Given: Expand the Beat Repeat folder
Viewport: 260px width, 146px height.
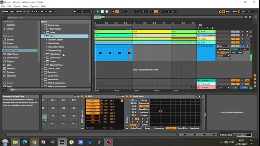Looking at the screenshot, I should (44, 29).
